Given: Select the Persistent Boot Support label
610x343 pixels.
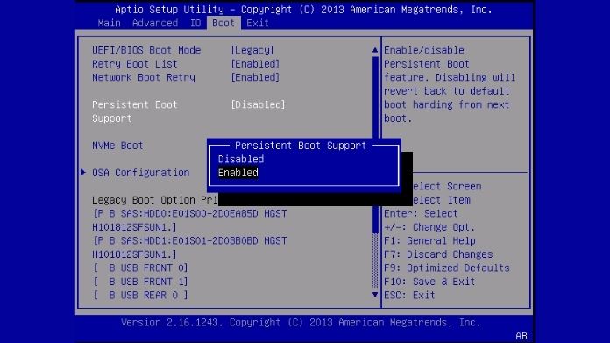Looking at the screenshot, I should 135,111.
